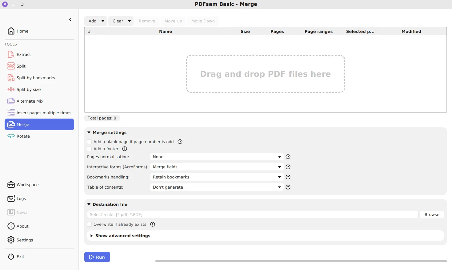
Task: Click the destination file path field
Action: click(x=253, y=214)
